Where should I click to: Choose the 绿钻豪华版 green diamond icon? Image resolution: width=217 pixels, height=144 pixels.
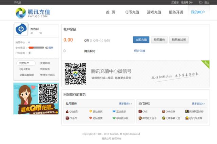[114, 118]
